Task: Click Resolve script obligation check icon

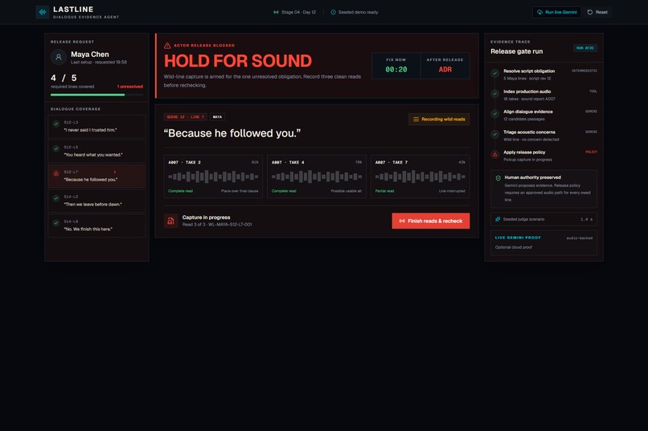Action: click(x=494, y=73)
